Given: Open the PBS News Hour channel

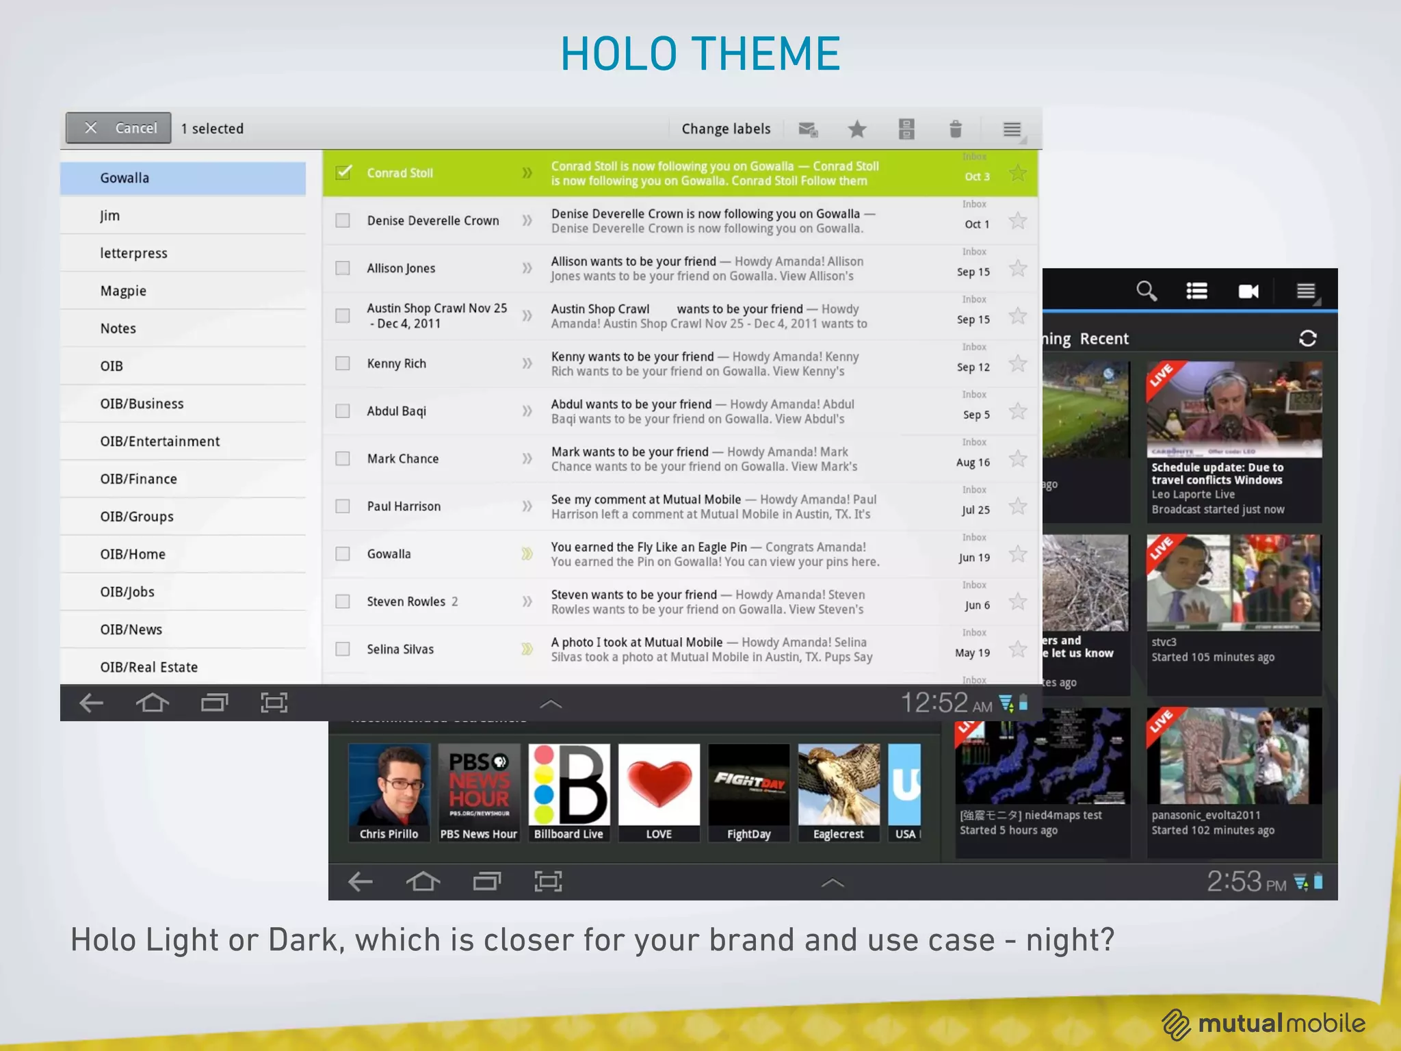Looking at the screenshot, I should [x=479, y=792].
